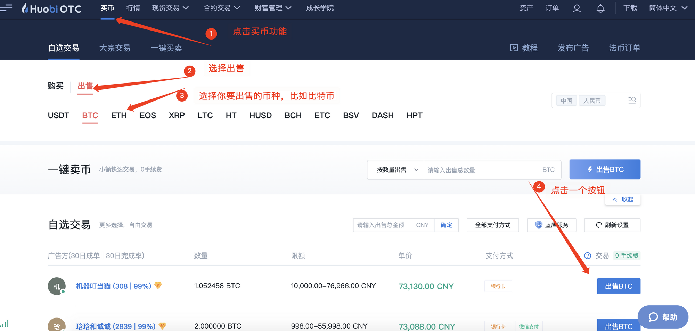695x331 pixels.
Task: Click 出售BTC for 机器叮当猫 row
Action: pyautogui.click(x=619, y=286)
